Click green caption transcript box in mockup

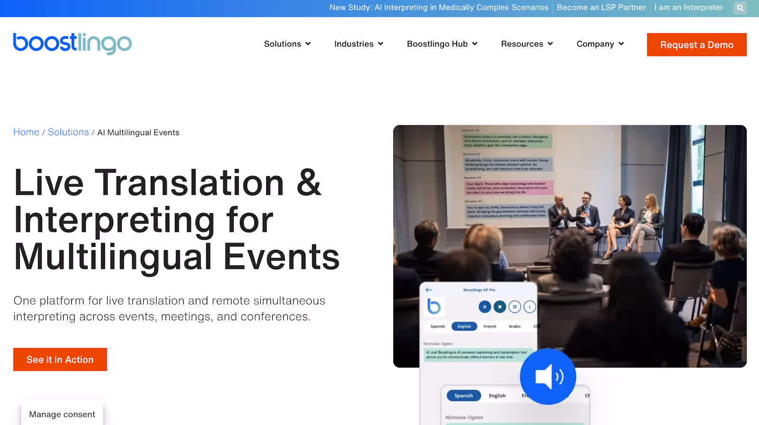(x=478, y=355)
